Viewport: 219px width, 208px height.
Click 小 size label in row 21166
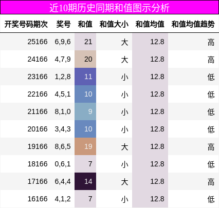click(124, 112)
